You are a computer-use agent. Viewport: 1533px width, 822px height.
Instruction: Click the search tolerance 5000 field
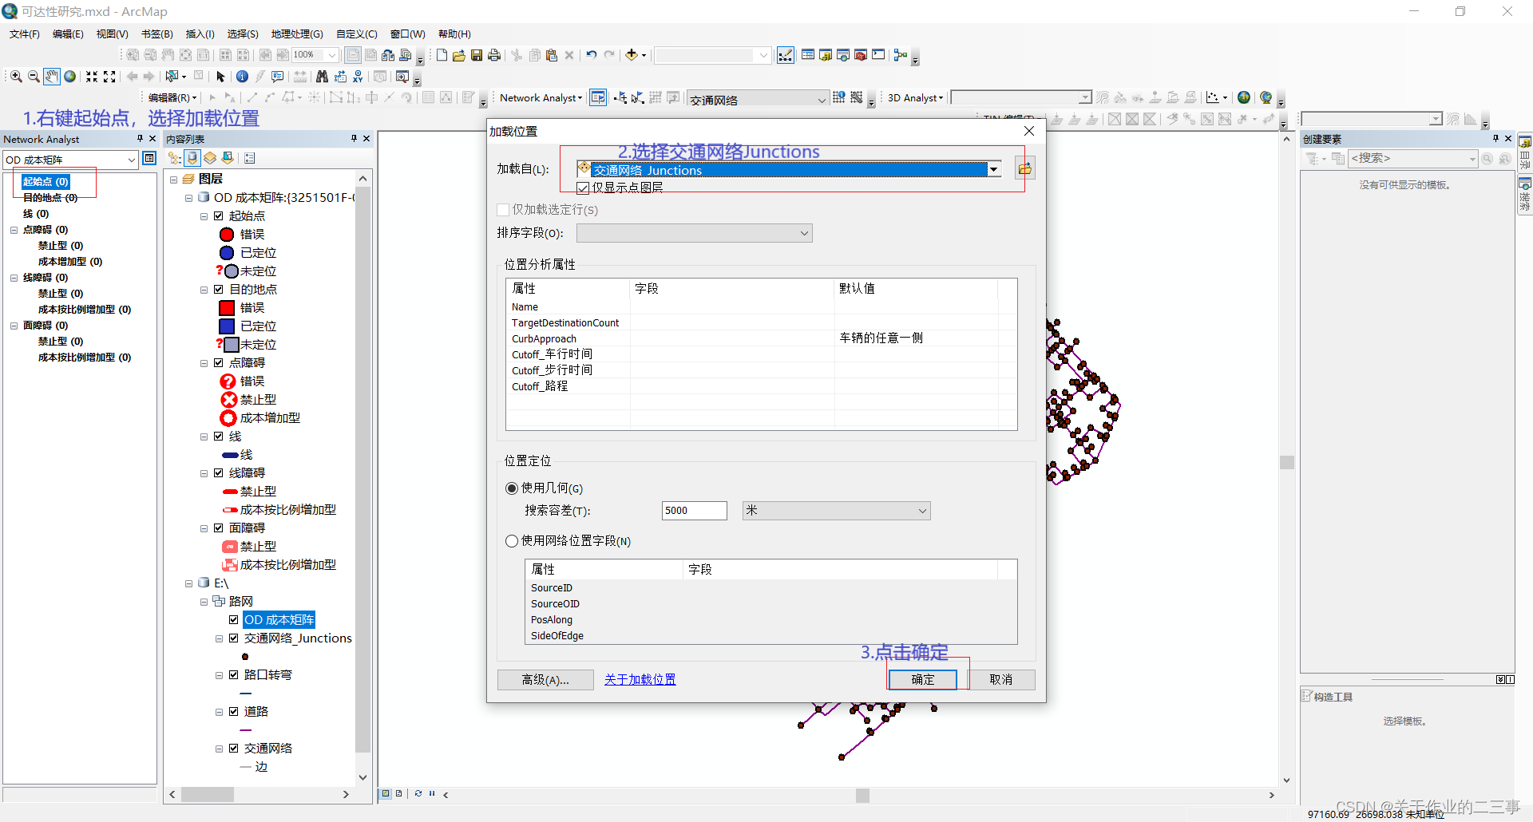coord(694,511)
